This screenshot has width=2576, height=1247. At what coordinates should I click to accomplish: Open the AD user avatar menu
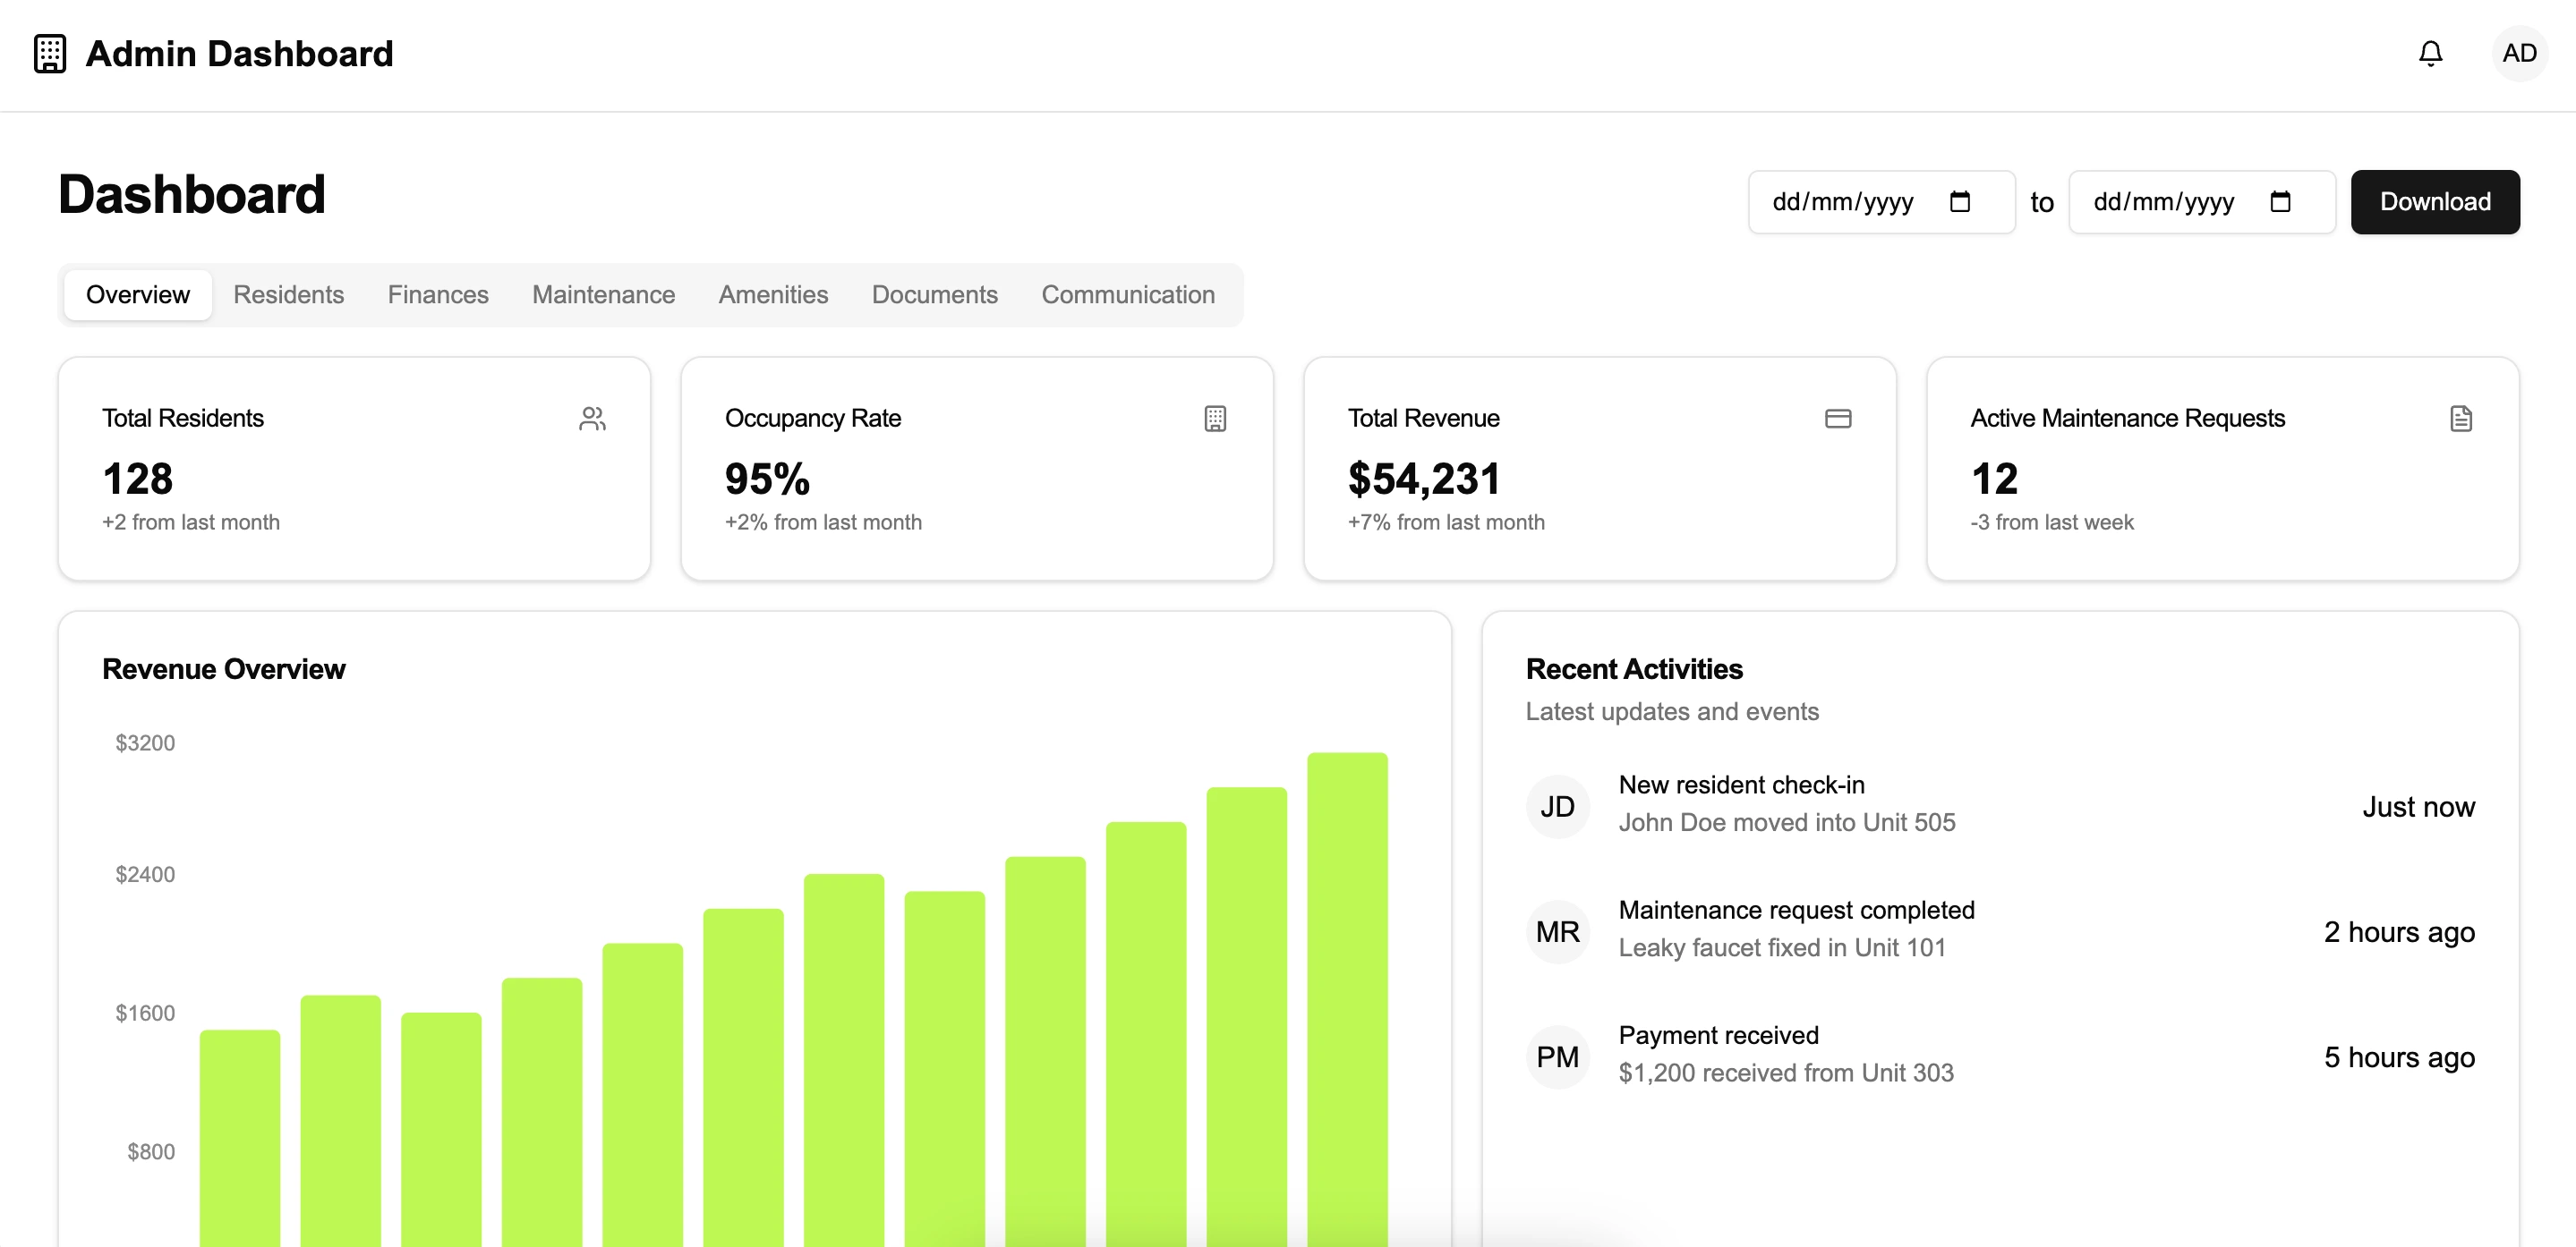pyautogui.click(x=2519, y=53)
